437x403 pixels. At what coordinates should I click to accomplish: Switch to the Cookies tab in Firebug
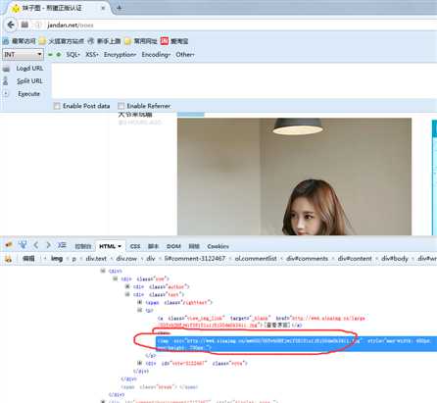tap(218, 246)
